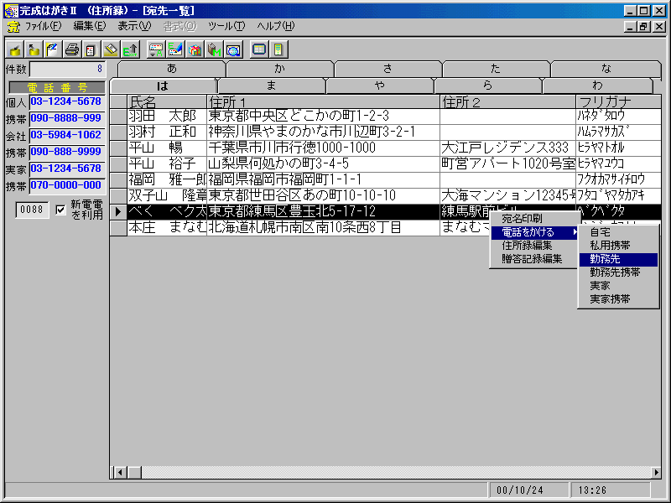Image resolution: width=671 pixels, height=503 pixels.
Task: Switch to the な index tab
Action: (606, 69)
